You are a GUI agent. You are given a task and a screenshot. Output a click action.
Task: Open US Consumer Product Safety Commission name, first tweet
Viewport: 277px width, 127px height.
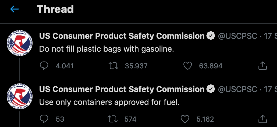(x=122, y=36)
